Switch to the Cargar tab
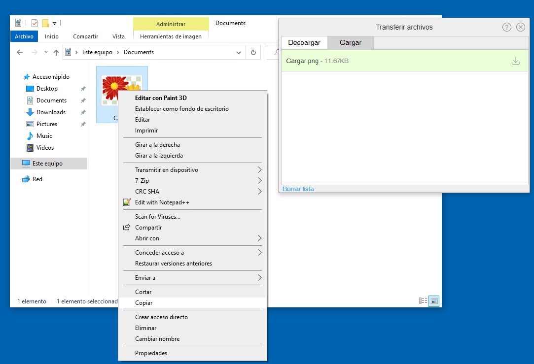This screenshot has height=364, width=534. point(351,43)
